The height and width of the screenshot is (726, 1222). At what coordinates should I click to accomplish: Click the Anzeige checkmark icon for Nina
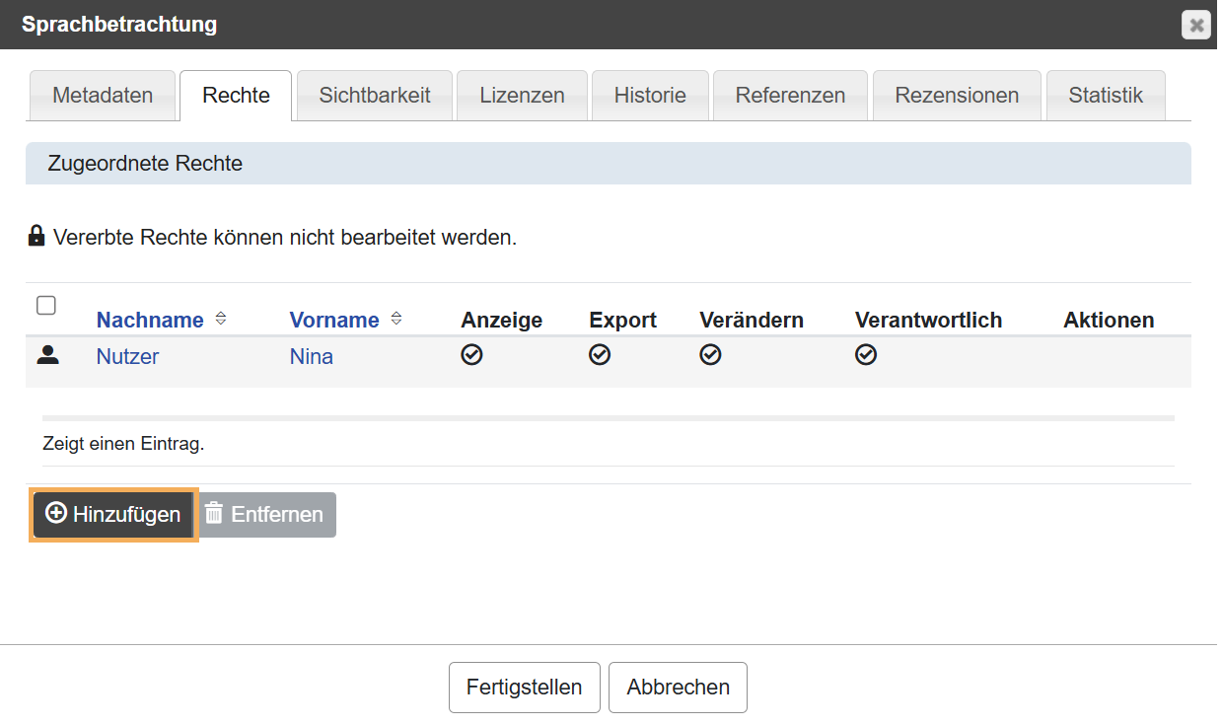pos(471,355)
